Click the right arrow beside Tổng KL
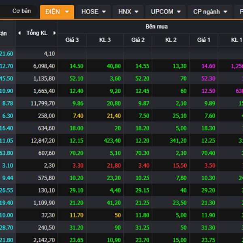The image size is (243, 243). click(x=54, y=33)
